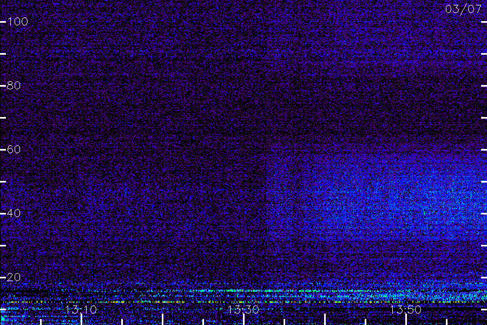Click the 40 frequency axis label

14,213
